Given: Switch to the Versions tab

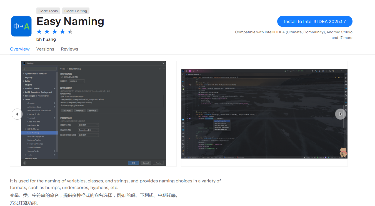Looking at the screenshot, I should [x=45, y=49].
